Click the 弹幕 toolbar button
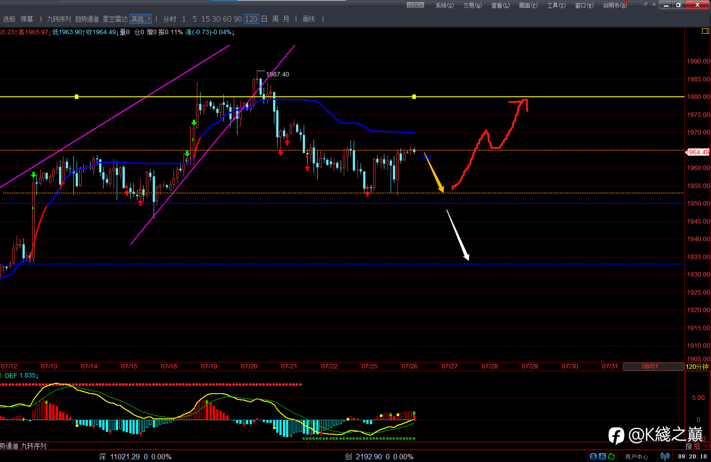 click(27, 19)
